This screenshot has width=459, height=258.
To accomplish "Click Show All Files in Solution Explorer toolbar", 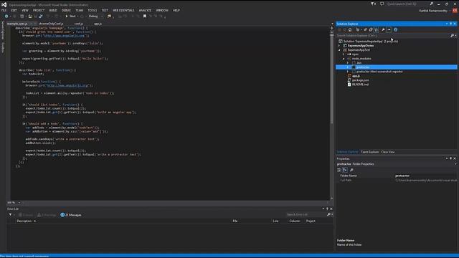I will (x=377, y=30).
